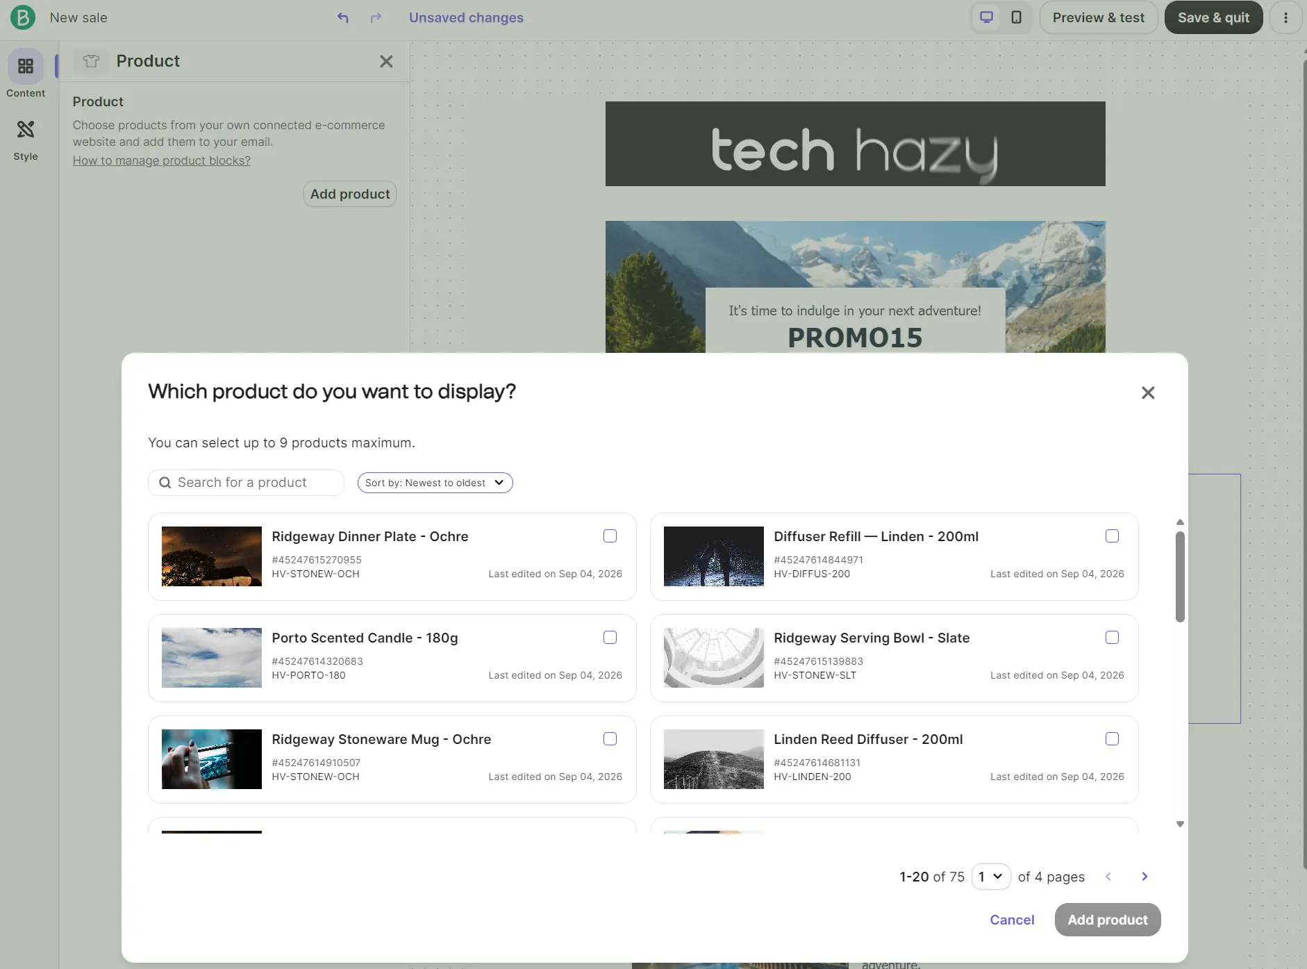The width and height of the screenshot is (1307, 969).
Task: Open How to manage product blocks link
Action: coord(162,160)
